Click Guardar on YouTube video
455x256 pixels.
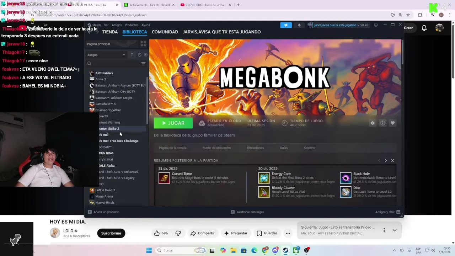(267, 233)
